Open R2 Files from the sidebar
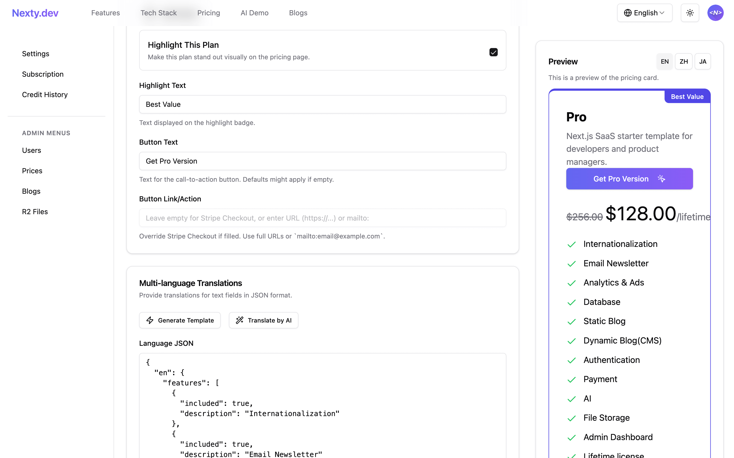The image size is (734, 458). pos(35,211)
